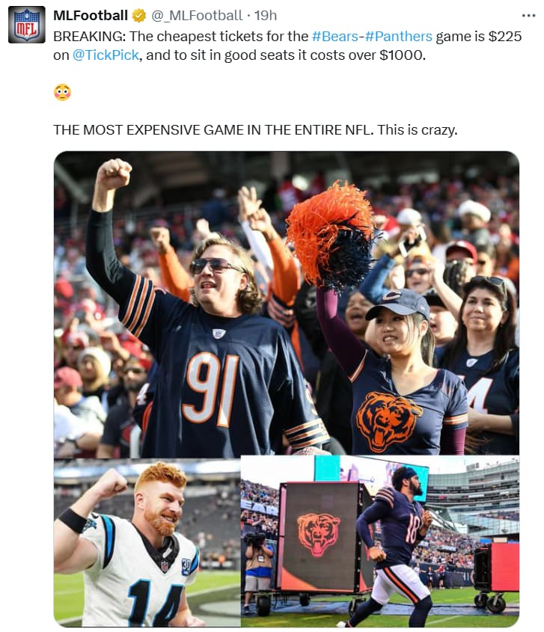Click the tweet text about $225 tickets
The height and width of the screenshot is (632, 544).
[287, 46]
